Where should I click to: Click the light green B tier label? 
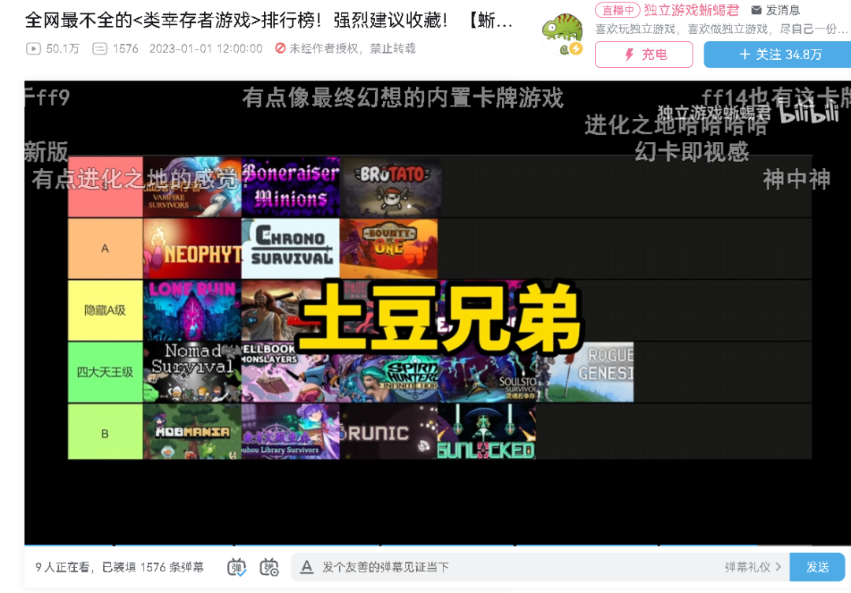pyautogui.click(x=106, y=431)
